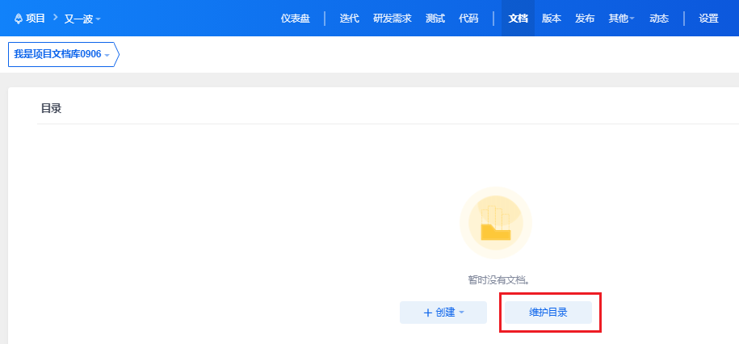Open the 代码 tab

tap(468, 19)
